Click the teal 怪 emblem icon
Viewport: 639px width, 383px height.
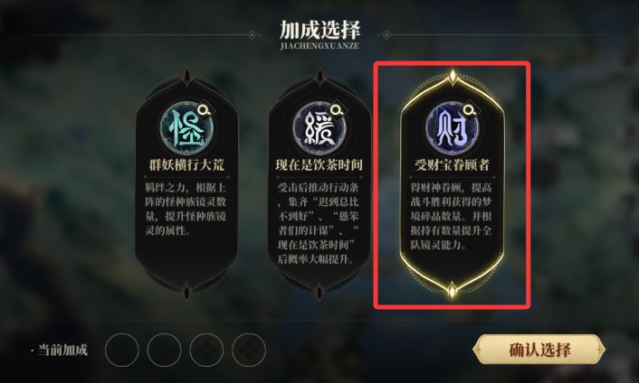[x=186, y=128]
